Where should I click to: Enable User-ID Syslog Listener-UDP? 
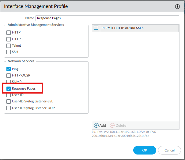pyautogui.click(x=9, y=108)
